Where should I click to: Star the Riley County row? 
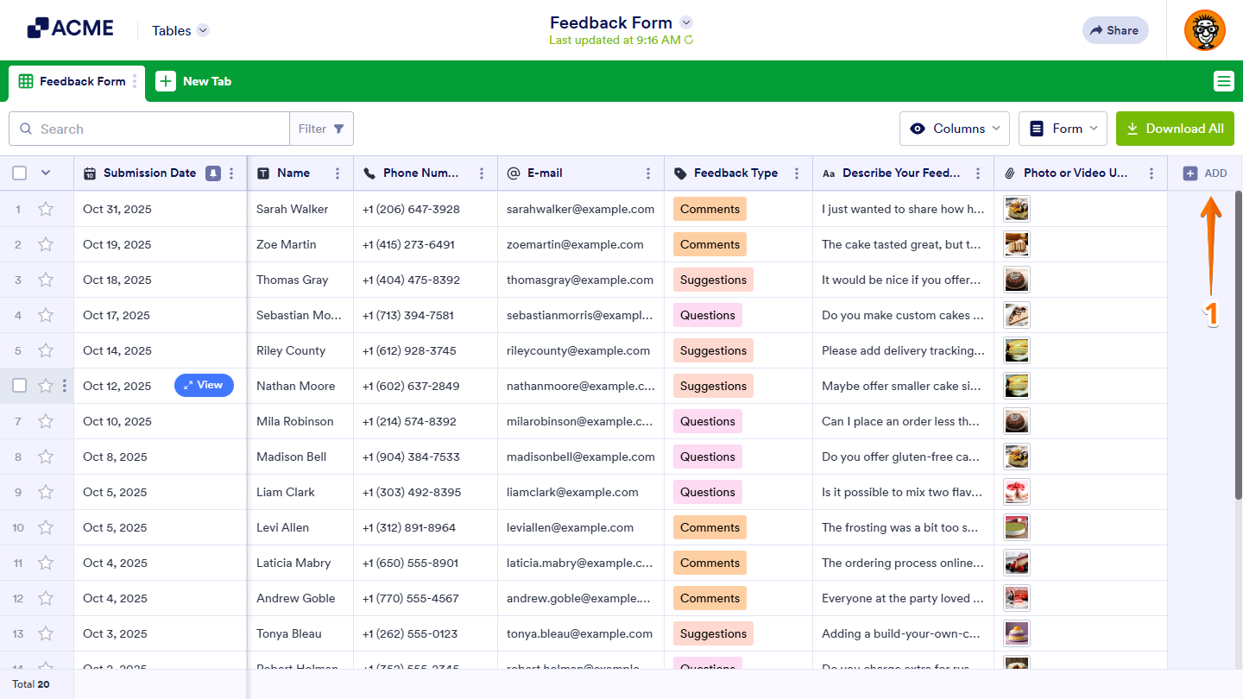(46, 350)
